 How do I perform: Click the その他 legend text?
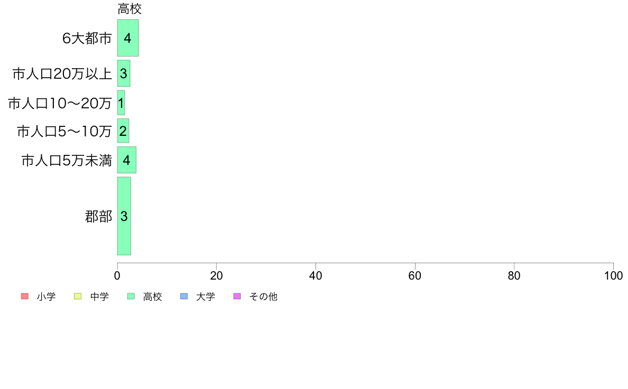pos(263,297)
